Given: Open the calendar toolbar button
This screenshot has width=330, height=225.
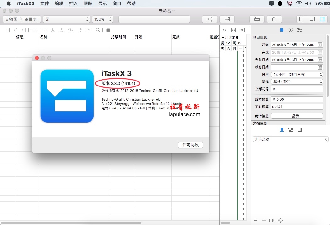Looking at the screenshot, I should 227,19.
